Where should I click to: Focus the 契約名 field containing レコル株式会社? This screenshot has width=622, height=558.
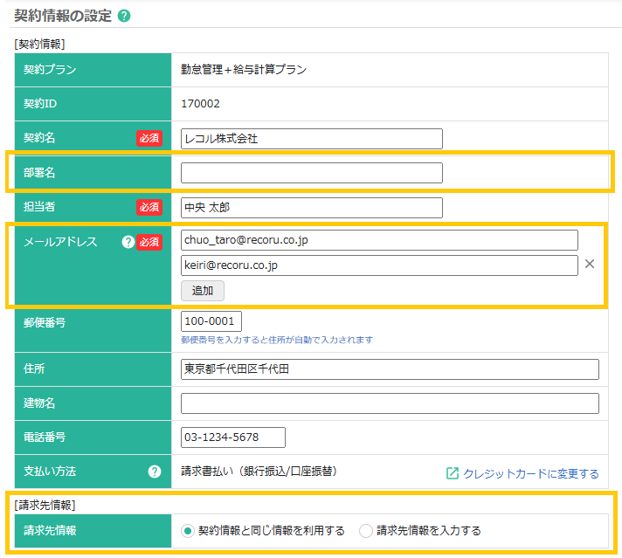(x=311, y=139)
